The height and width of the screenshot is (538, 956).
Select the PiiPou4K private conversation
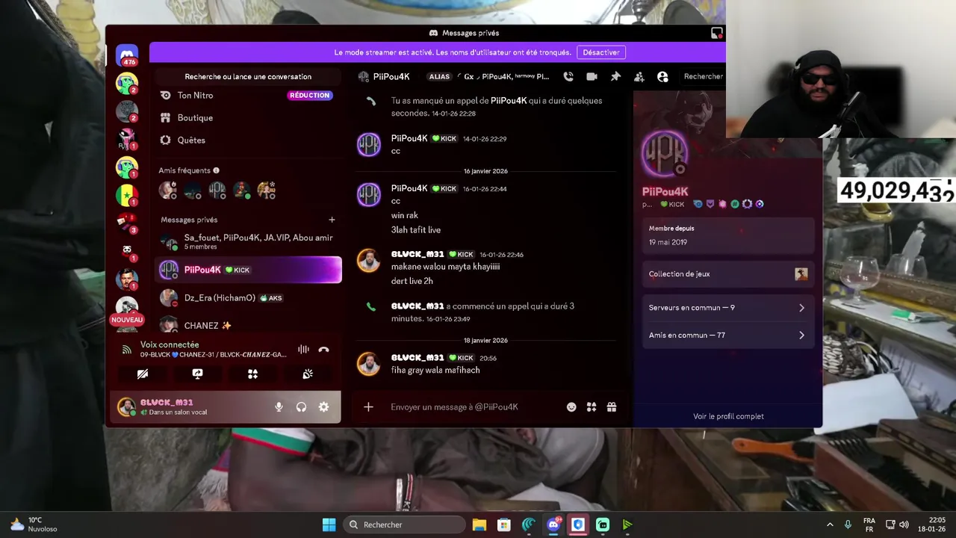pos(248,270)
